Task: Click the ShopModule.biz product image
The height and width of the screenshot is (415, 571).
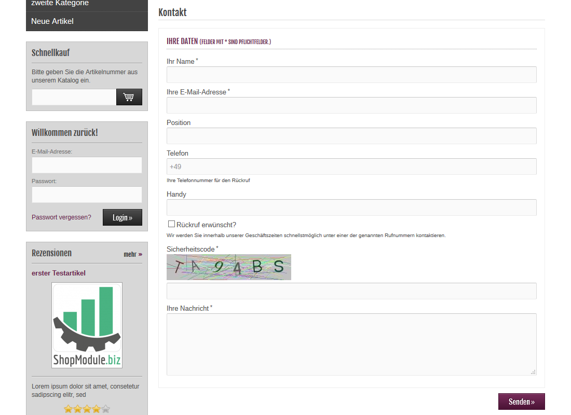Action: (87, 325)
